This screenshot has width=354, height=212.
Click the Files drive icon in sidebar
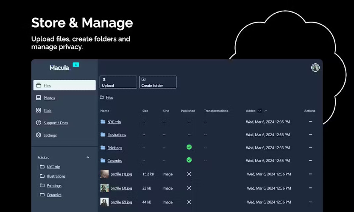39,85
